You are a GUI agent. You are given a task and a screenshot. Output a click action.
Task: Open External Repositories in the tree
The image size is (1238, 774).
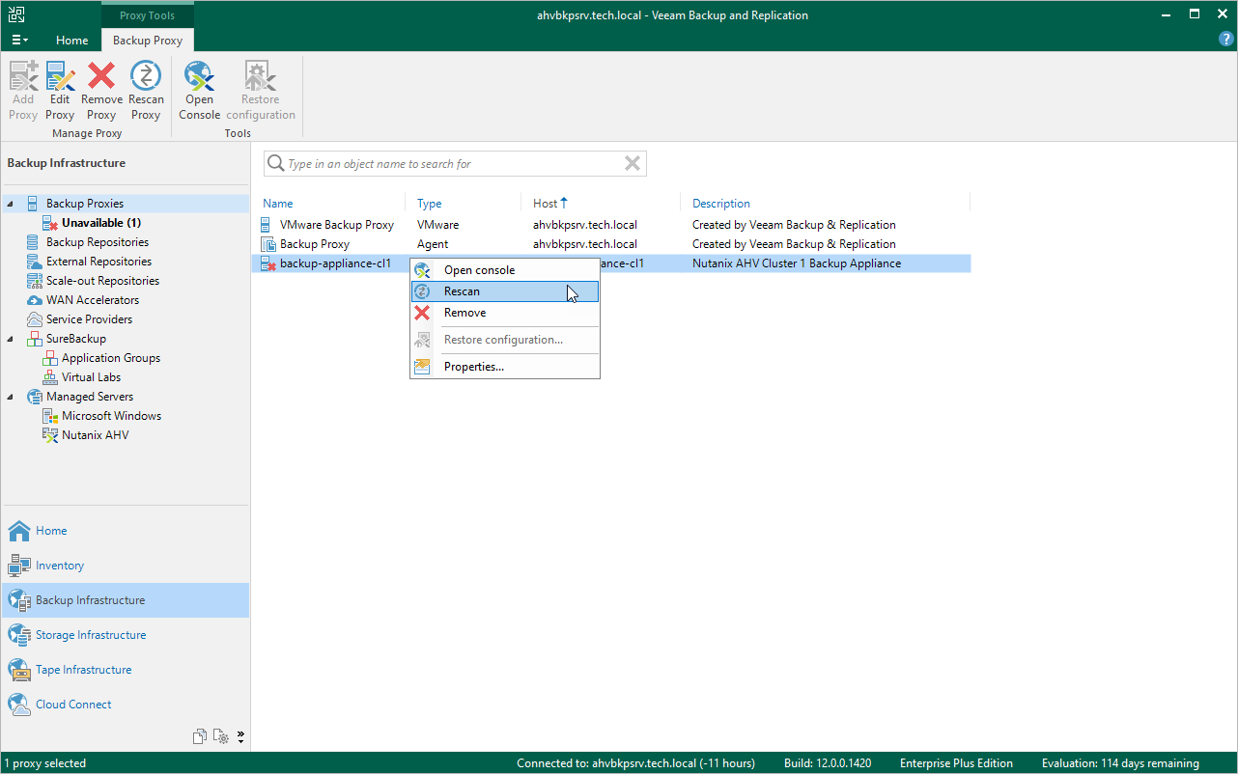click(x=98, y=262)
